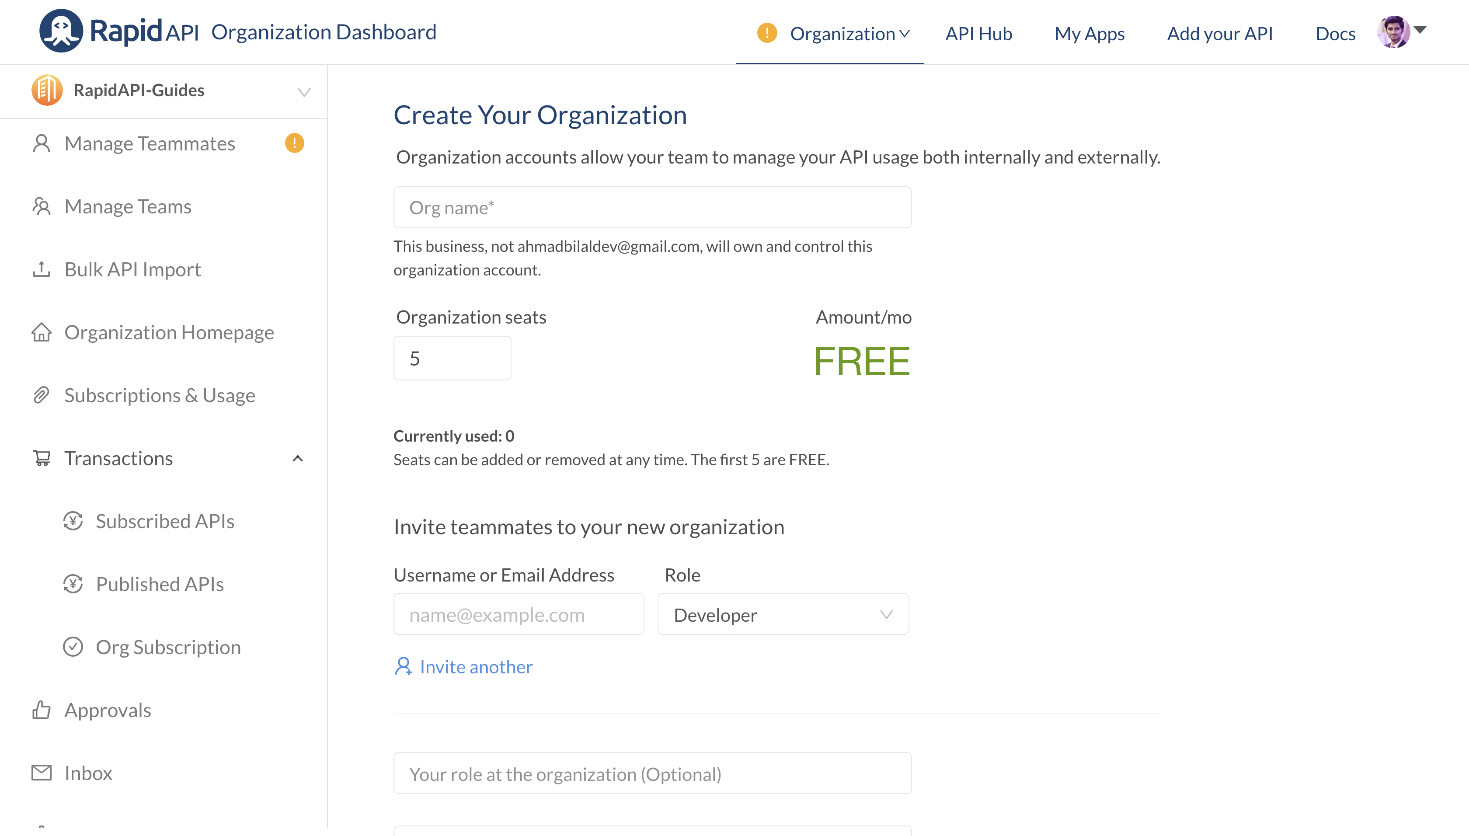
Task: Open the Docs link
Action: coord(1335,33)
